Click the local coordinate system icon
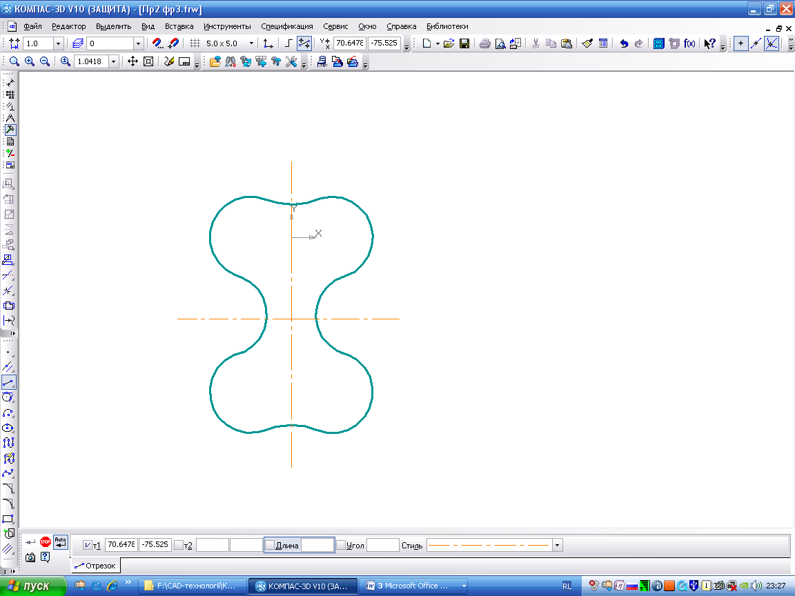795x596 pixels. click(268, 43)
